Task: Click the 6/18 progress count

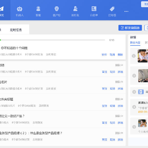Action: coord(112,40)
